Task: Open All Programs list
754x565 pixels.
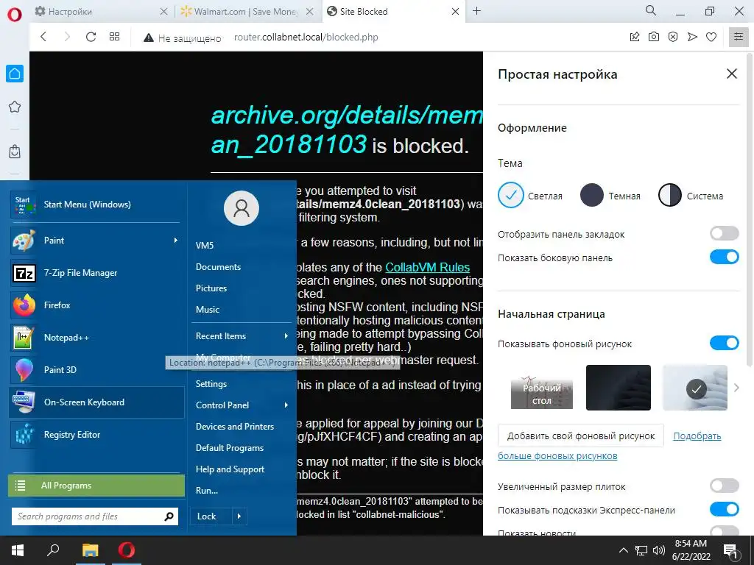Action: pyautogui.click(x=96, y=486)
